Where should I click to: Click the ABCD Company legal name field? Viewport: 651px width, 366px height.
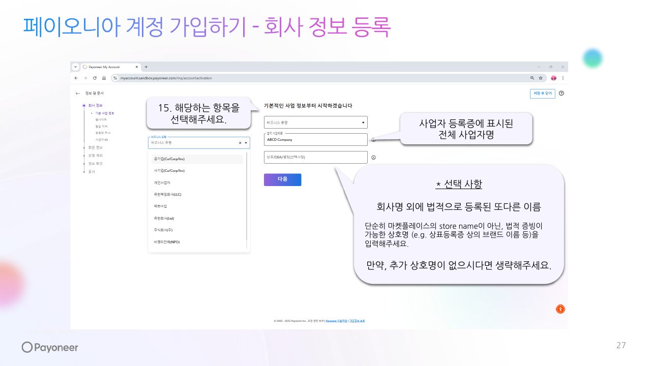315,139
